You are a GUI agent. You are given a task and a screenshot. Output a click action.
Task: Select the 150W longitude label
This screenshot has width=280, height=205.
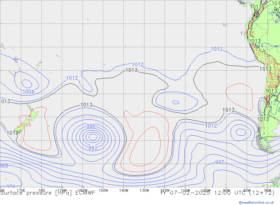click(x=103, y=190)
